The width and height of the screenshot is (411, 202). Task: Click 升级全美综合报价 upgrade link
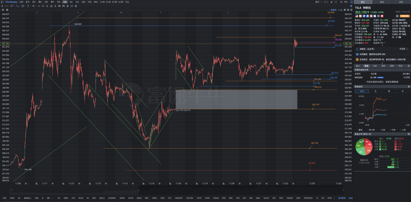click(382, 82)
